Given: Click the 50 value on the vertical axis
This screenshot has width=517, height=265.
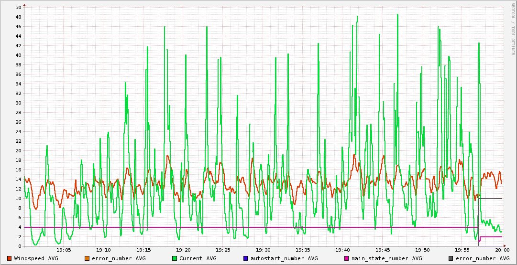Looking at the screenshot, I should point(18,8).
